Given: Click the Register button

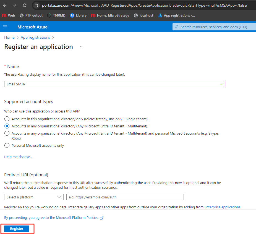Looking at the screenshot, I should (x=17, y=229).
